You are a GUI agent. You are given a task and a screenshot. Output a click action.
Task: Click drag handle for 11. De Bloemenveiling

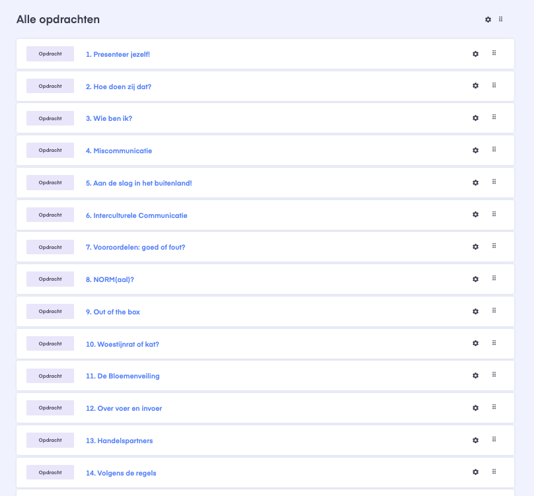click(494, 374)
